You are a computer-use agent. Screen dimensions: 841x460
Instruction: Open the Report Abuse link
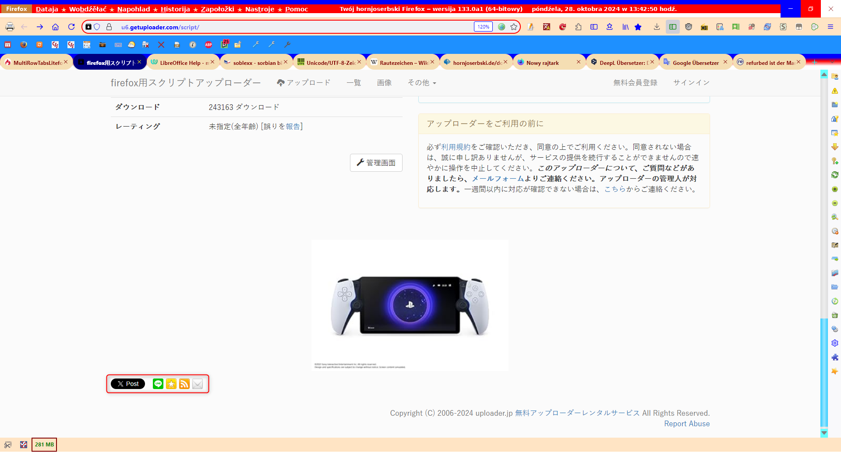pos(686,424)
